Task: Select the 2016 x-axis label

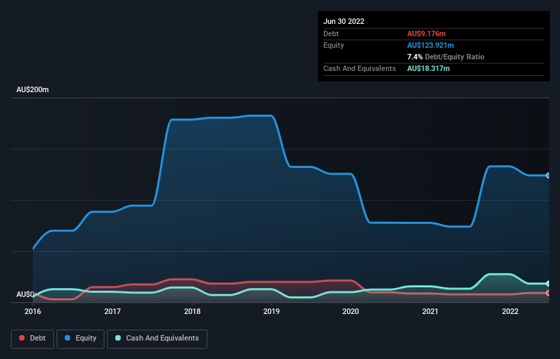Action: click(x=33, y=311)
